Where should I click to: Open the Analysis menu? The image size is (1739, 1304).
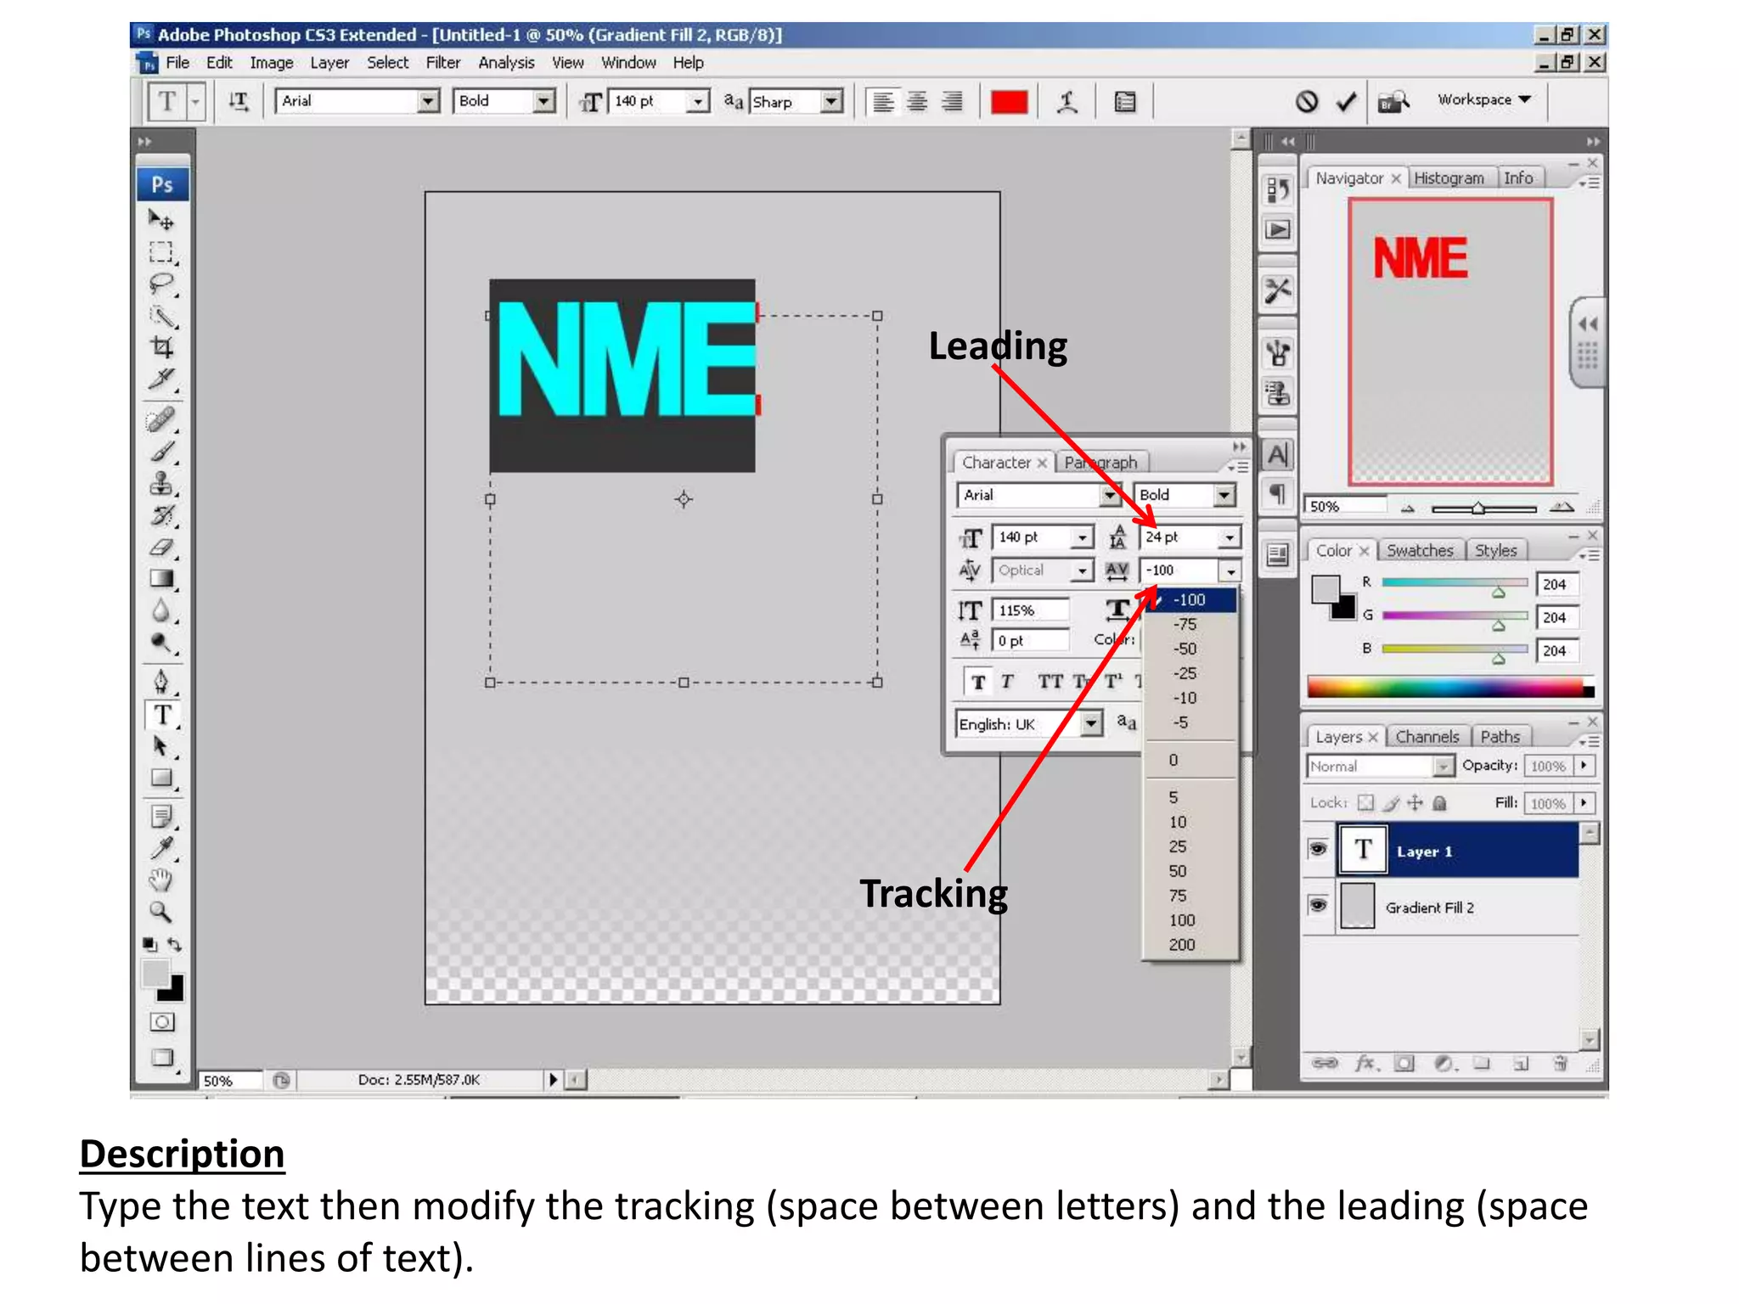coord(506,63)
